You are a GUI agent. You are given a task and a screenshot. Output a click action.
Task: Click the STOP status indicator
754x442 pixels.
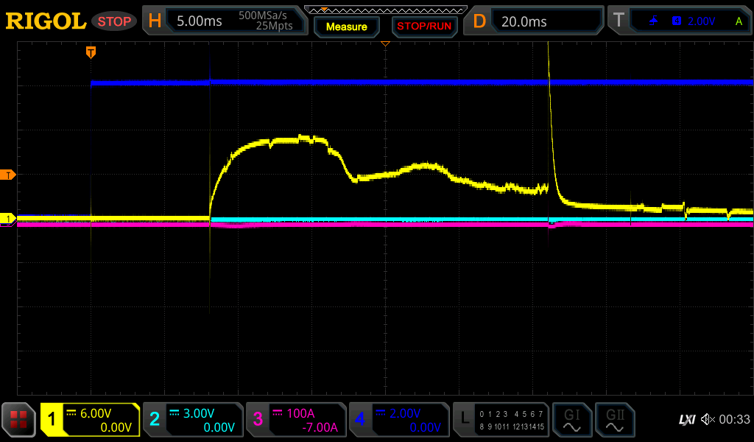pos(114,21)
